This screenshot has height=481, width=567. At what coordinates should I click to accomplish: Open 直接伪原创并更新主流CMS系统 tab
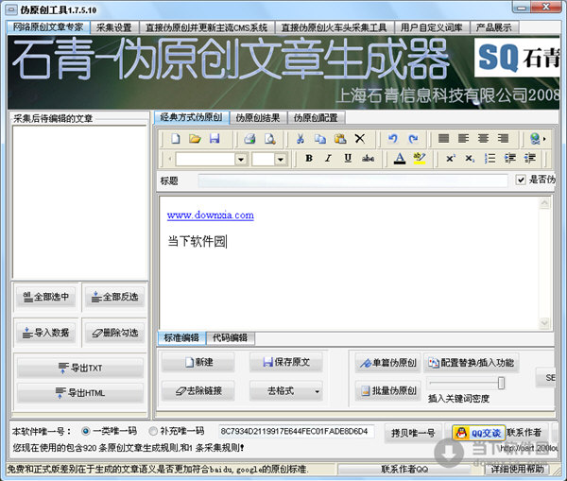pyautogui.click(x=206, y=27)
